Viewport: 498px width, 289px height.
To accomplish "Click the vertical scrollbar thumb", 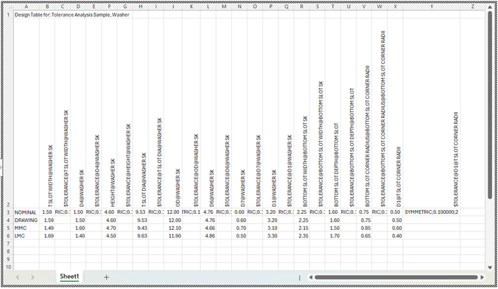I will (x=491, y=105).
